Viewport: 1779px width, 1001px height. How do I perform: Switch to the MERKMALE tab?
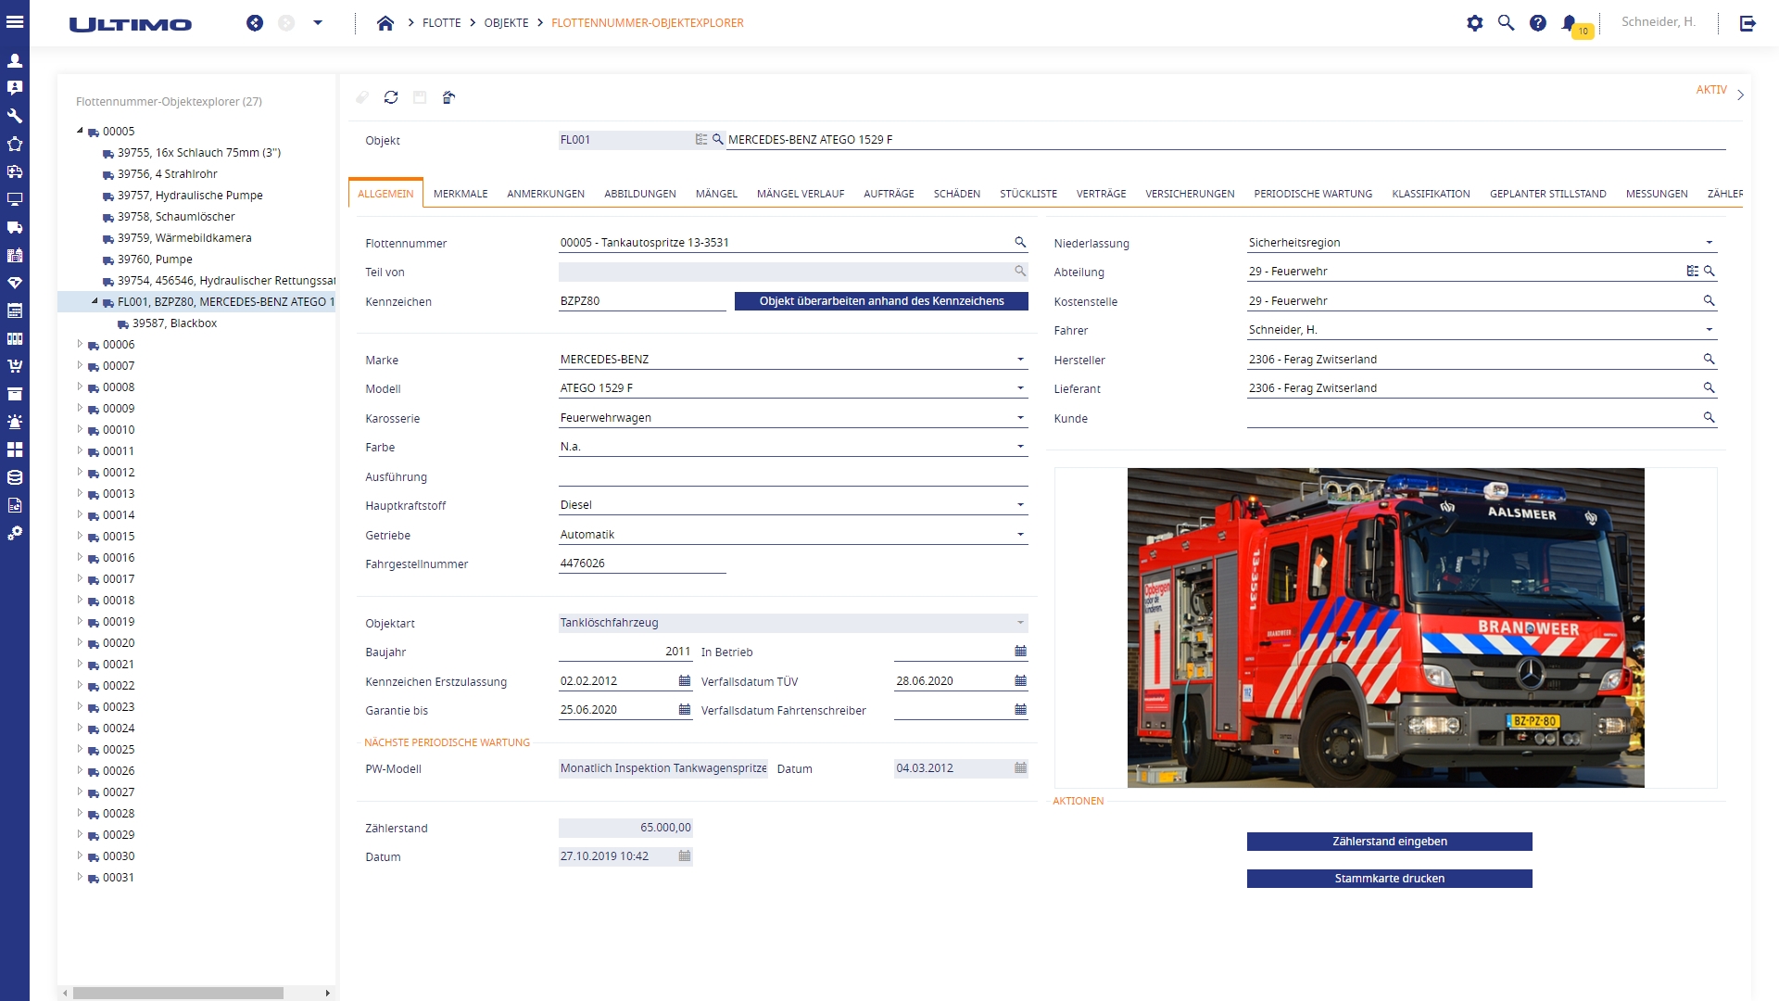pyautogui.click(x=461, y=194)
